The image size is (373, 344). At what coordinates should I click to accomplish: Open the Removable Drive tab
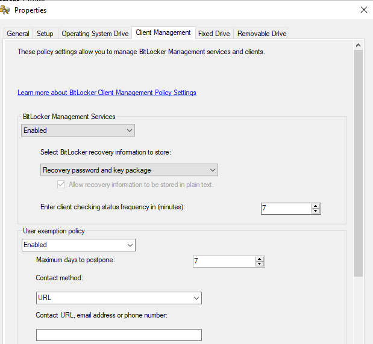pyautogui.click(x=262, y=34)
